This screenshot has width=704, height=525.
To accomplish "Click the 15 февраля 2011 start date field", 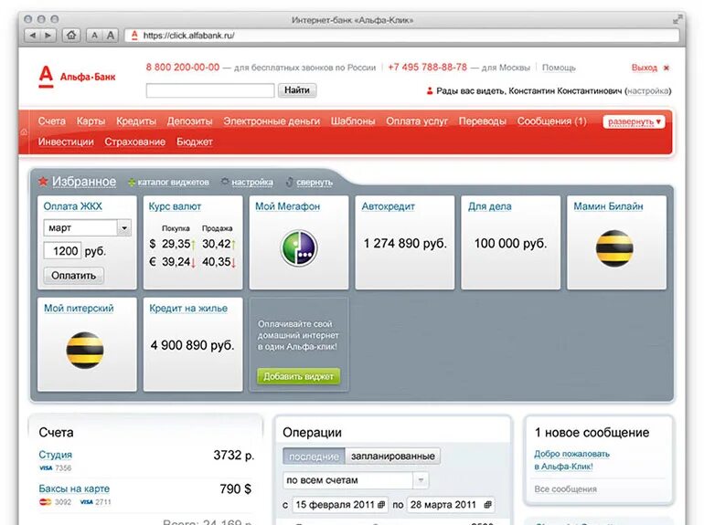I will click(340, 505).
